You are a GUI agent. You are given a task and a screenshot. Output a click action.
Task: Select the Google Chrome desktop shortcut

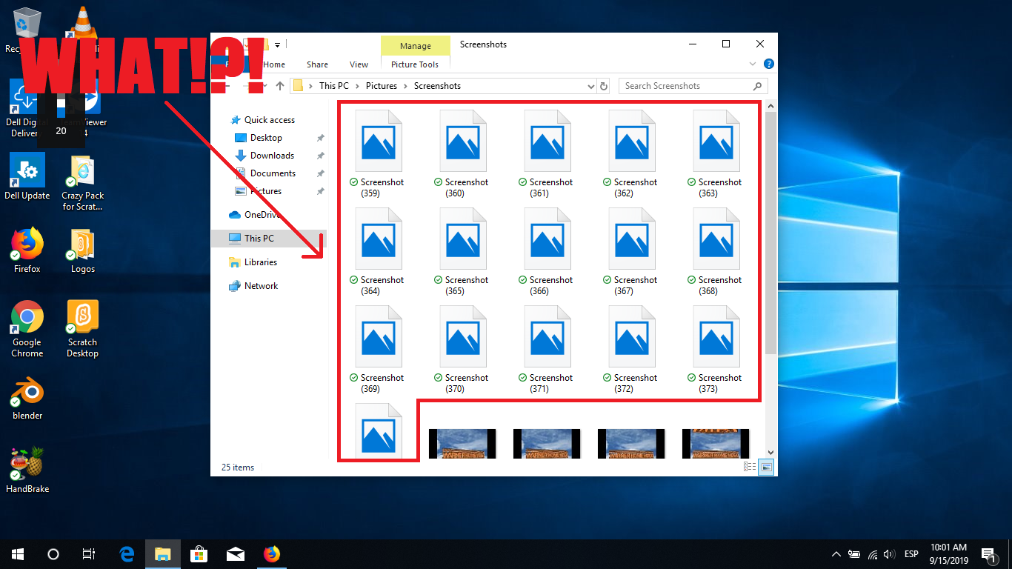pyautogui.click(x=27, y=330)
